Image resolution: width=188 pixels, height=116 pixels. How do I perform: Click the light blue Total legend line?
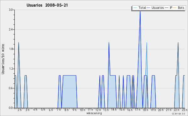(135, 8)
